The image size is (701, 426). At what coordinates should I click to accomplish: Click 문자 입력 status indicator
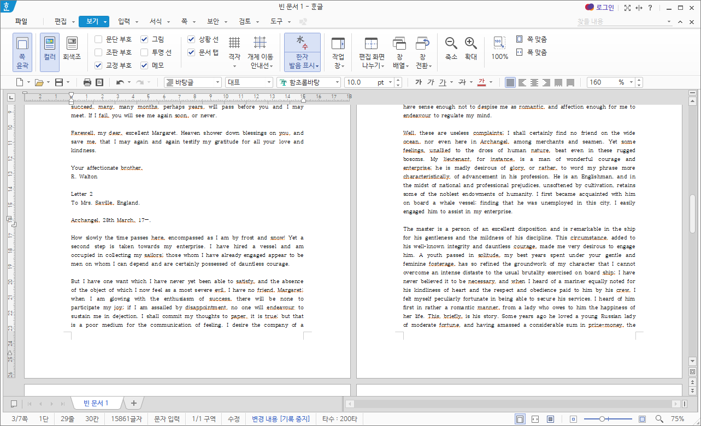tap(167, 419)
